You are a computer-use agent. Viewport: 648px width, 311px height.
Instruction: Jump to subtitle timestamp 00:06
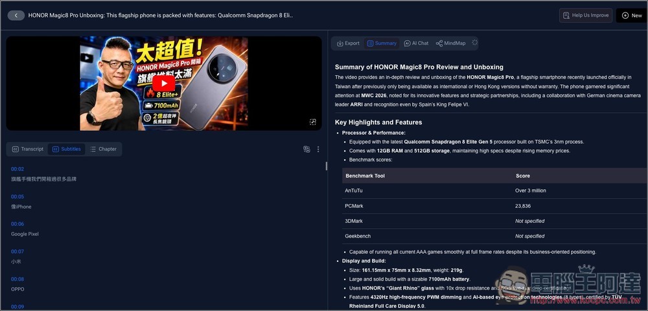click(17, 224)
